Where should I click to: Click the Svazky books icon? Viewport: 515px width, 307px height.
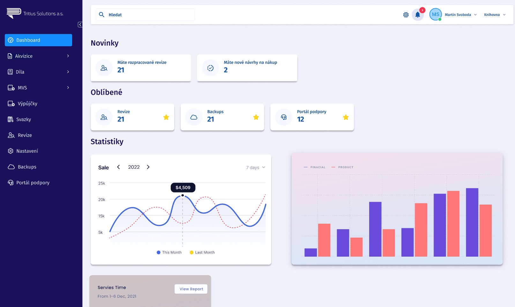11,119
